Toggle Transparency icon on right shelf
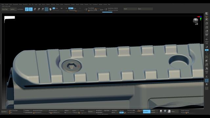Image resolution: width=210 pixels, height=118 pixels. pos(207,76)
